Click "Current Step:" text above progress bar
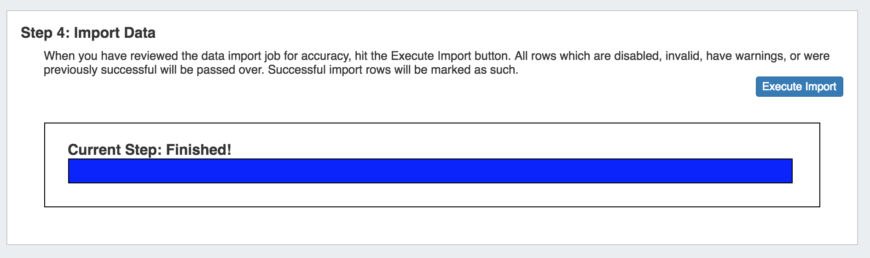 [x=115, y=150]
